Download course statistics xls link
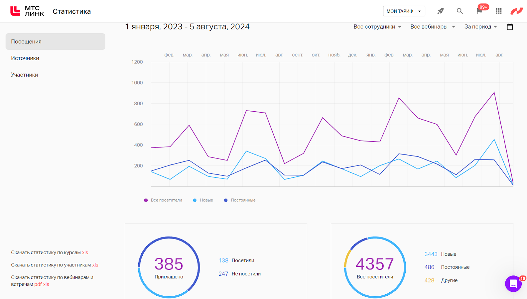 pyautogui.click(x=85, y=252)
